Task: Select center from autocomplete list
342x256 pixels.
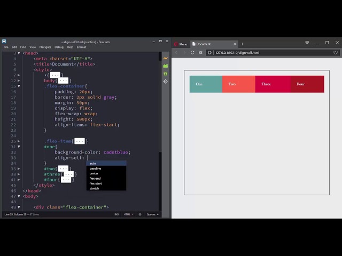Action: point(106,173)
